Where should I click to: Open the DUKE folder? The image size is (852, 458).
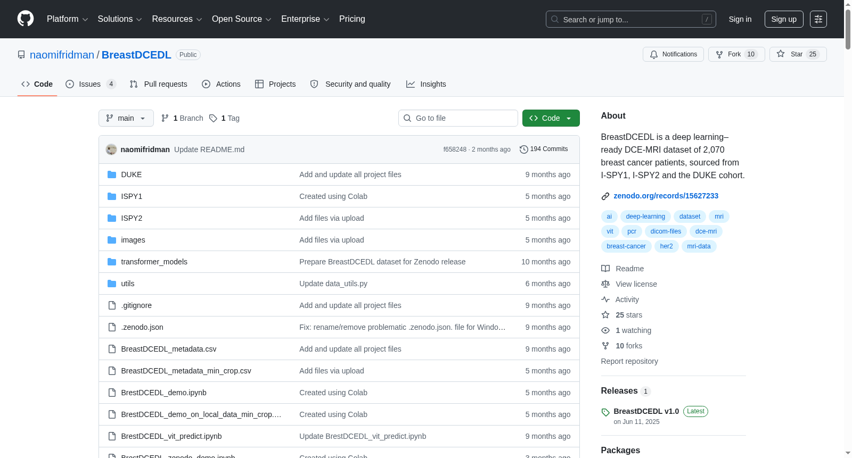[x=131, y=174]
